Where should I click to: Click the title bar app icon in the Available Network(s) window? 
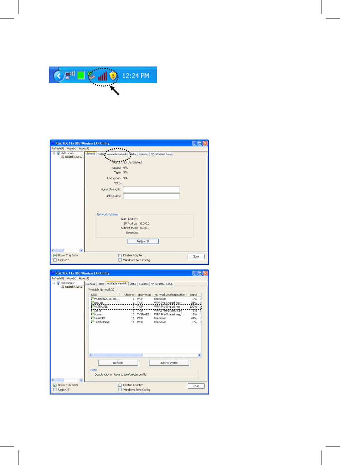53,273
